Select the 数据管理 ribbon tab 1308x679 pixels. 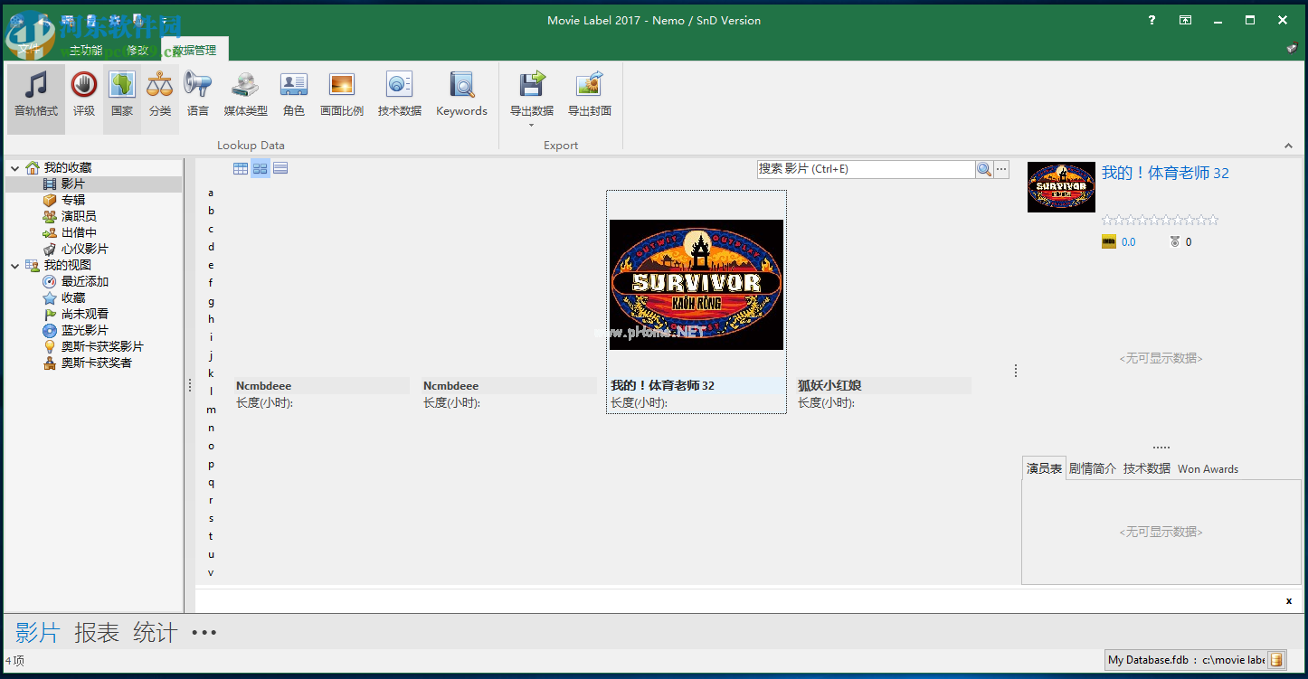(194, 50)
